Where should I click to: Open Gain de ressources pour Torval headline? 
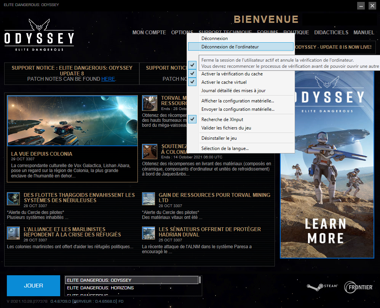click(214, 198)
